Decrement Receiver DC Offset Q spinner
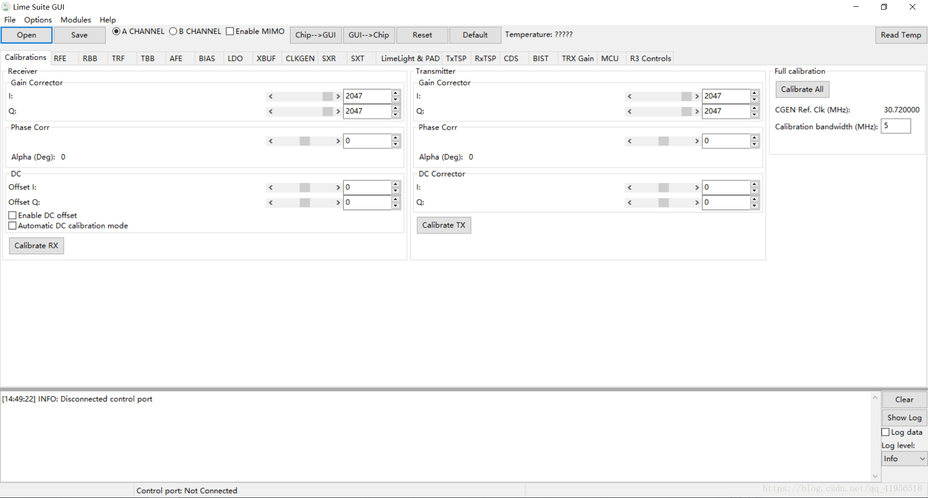 click(396, 206)
